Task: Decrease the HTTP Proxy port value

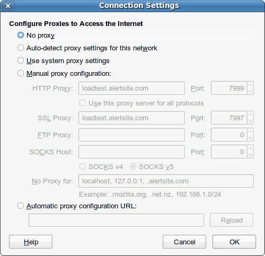Action: (x=250, y=91)
